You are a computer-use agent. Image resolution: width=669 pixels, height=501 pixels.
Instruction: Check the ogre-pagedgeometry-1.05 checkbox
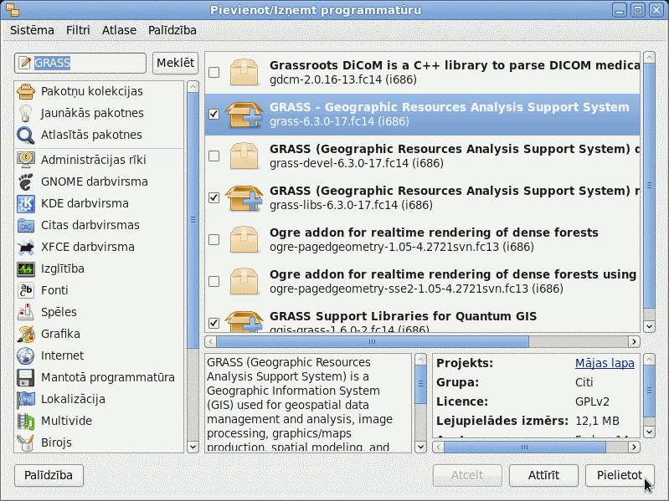click(214, 239)
